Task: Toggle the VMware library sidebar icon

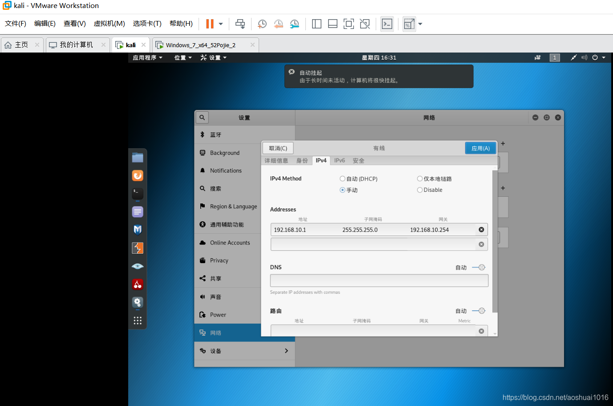Action: (317, 24)
